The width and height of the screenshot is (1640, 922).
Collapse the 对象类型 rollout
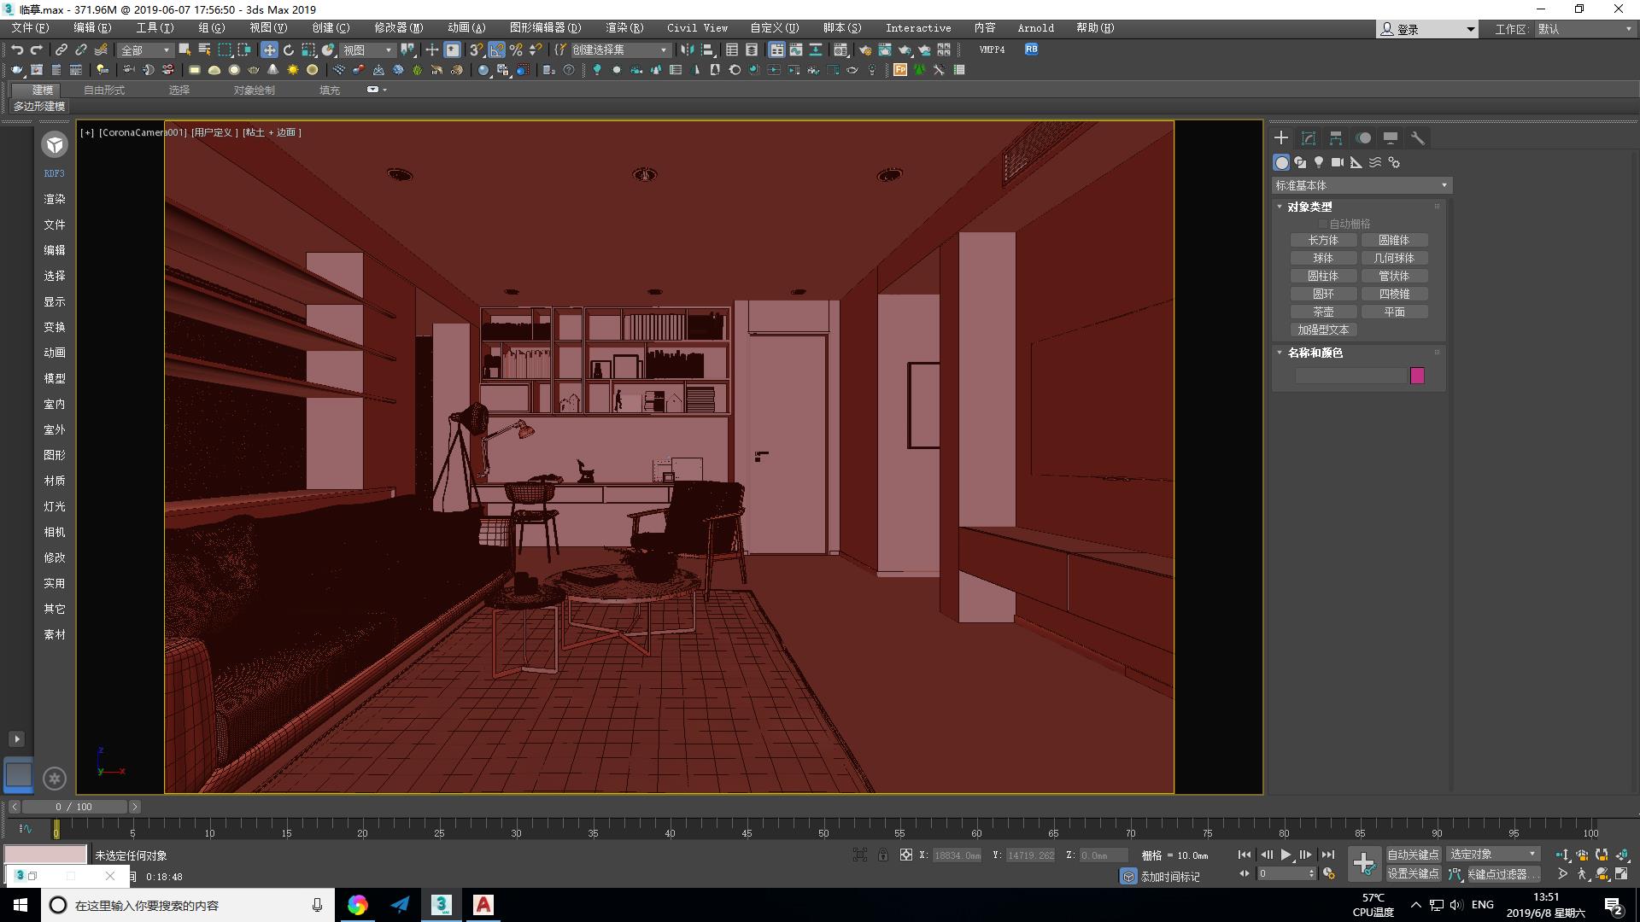(1280, 207)
